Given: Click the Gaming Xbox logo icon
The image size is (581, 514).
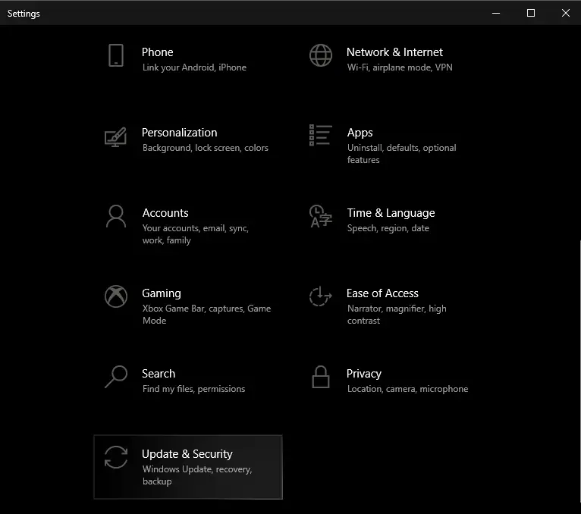Looking at the screenshot, I should (x=116, y=296).
